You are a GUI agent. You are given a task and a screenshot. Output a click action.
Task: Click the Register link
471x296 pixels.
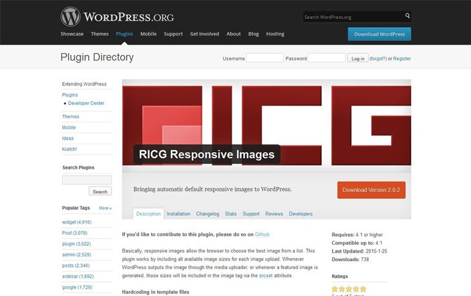(402, 59)
